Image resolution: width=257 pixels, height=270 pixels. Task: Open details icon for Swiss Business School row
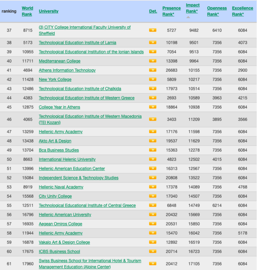click(x=153, y=264)
